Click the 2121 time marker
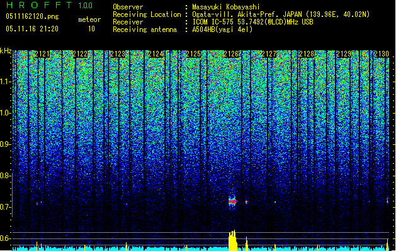Image resolution: width=396 pixels, height=251 pixels. pyautogui.click(x=42, y=54)
